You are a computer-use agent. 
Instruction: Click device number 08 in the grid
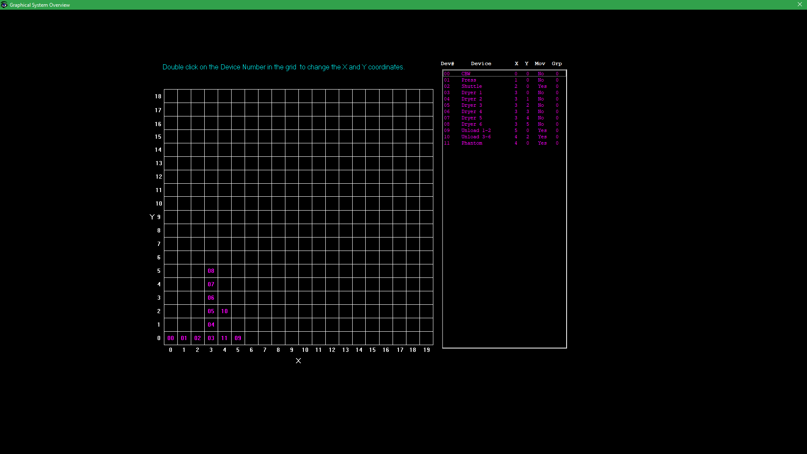[x=211, y=271]
